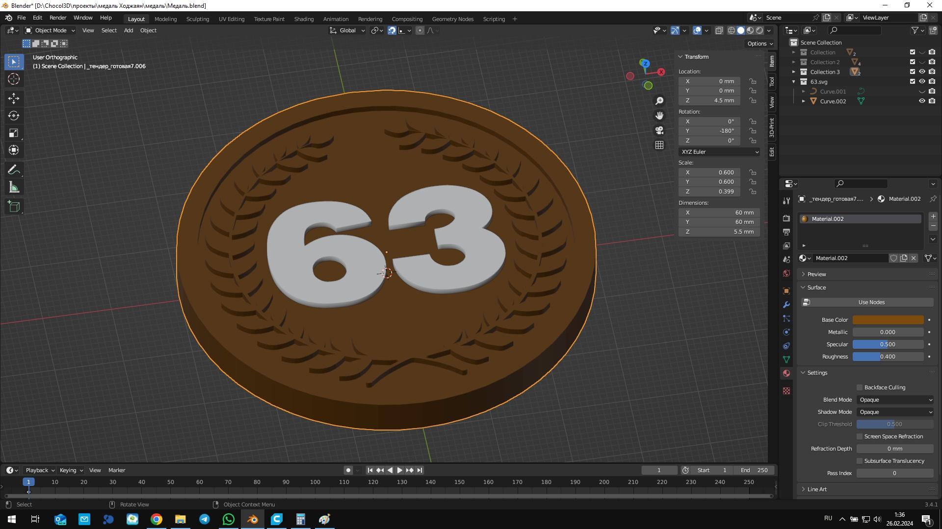Toggle exclude checkbox of Collection 2
This screenshot has height=529, width=942.
[x=913, y=62]
